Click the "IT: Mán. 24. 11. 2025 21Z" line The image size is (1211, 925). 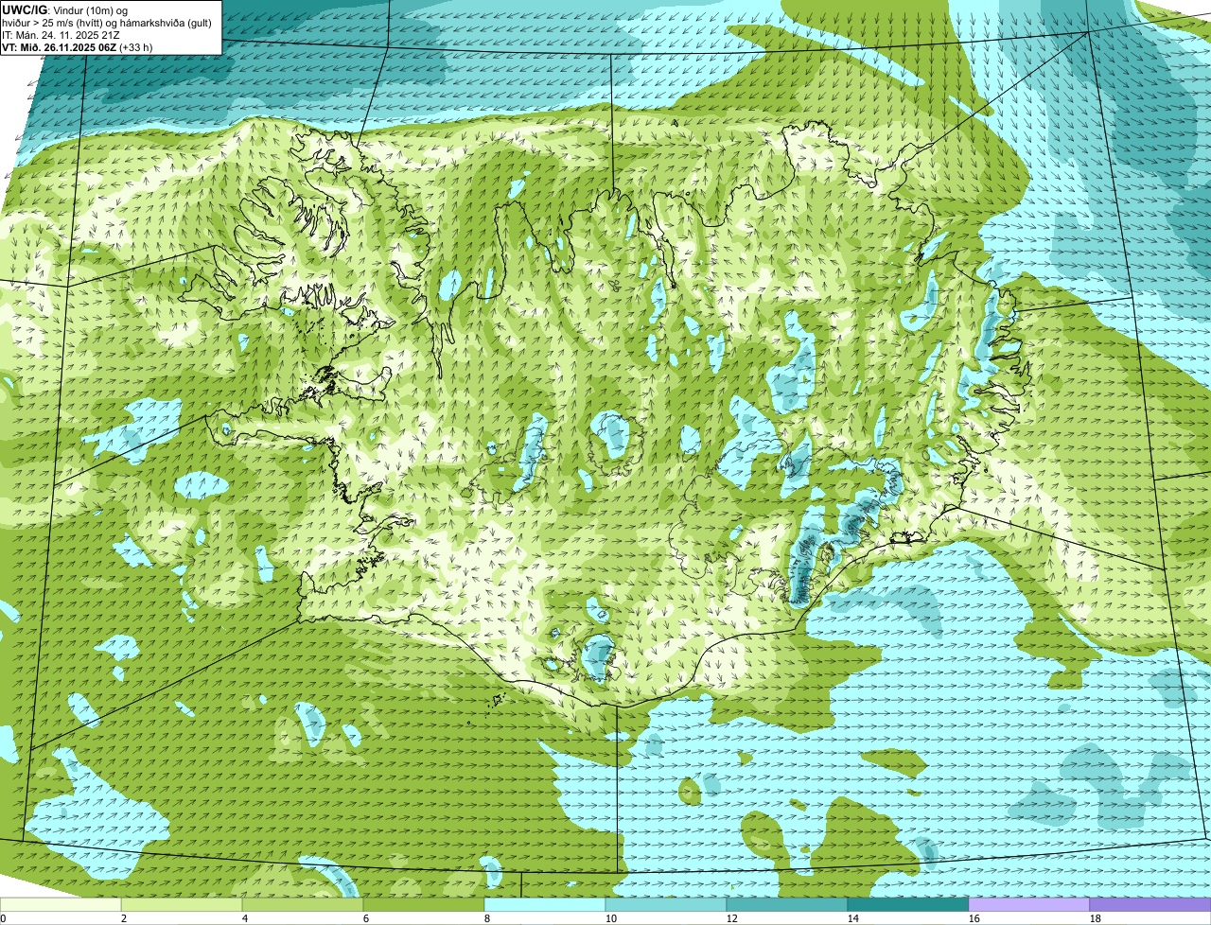pos(61,35)
